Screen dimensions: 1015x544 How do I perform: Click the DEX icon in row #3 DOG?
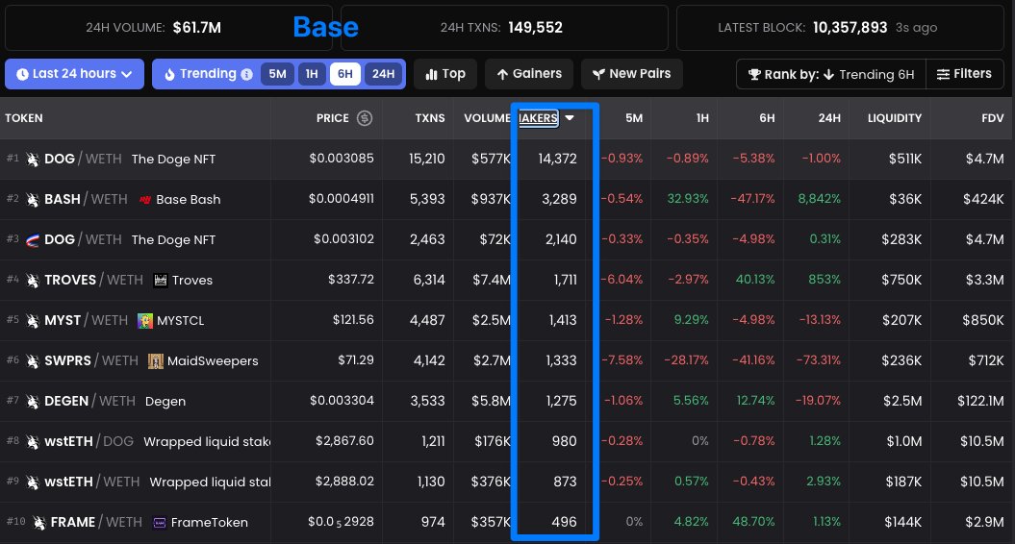click(x=33, y=240)
